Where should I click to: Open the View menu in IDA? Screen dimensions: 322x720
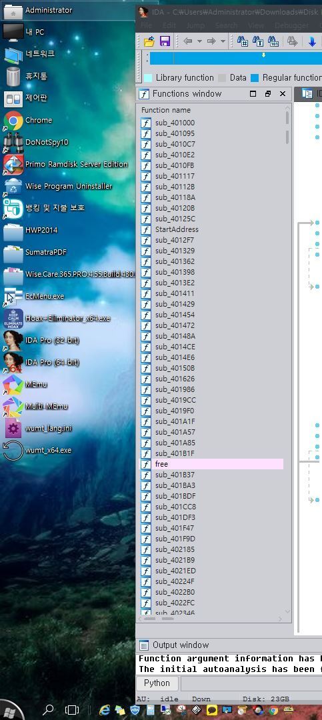click(x=256, y=26)
